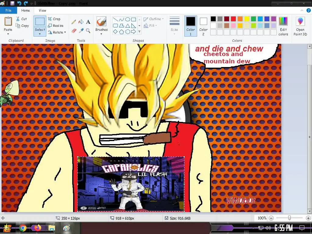Switch to the View tab
312x234 pixels.
pos(42,10)
